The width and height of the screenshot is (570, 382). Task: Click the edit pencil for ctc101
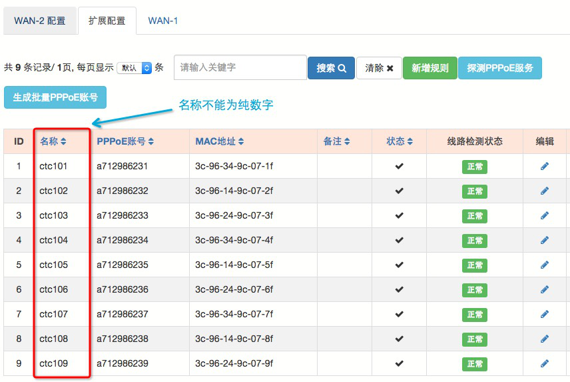545,166
